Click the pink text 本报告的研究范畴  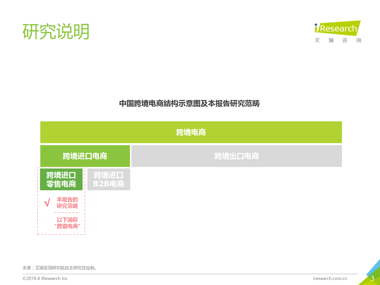click(67, 203)
